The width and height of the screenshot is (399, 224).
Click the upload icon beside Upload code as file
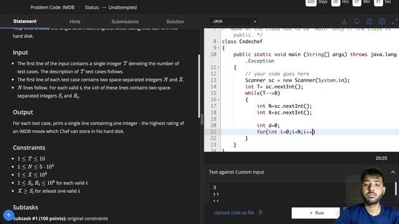pyautogui.click(x=261, y=213)
